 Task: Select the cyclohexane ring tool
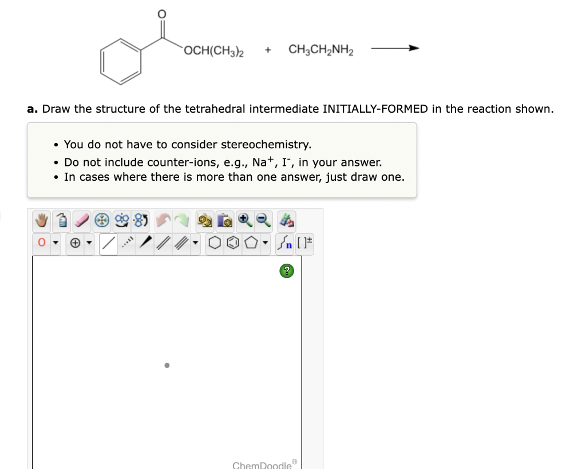215,243
